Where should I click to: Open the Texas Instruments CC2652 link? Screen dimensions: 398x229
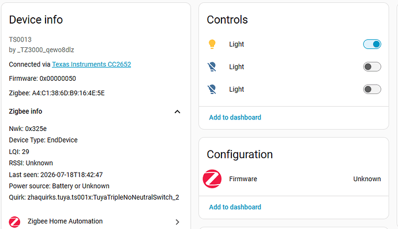coord(91,65)
